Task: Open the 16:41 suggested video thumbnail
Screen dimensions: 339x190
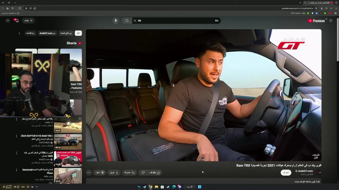Action: [x=68, y=125]
